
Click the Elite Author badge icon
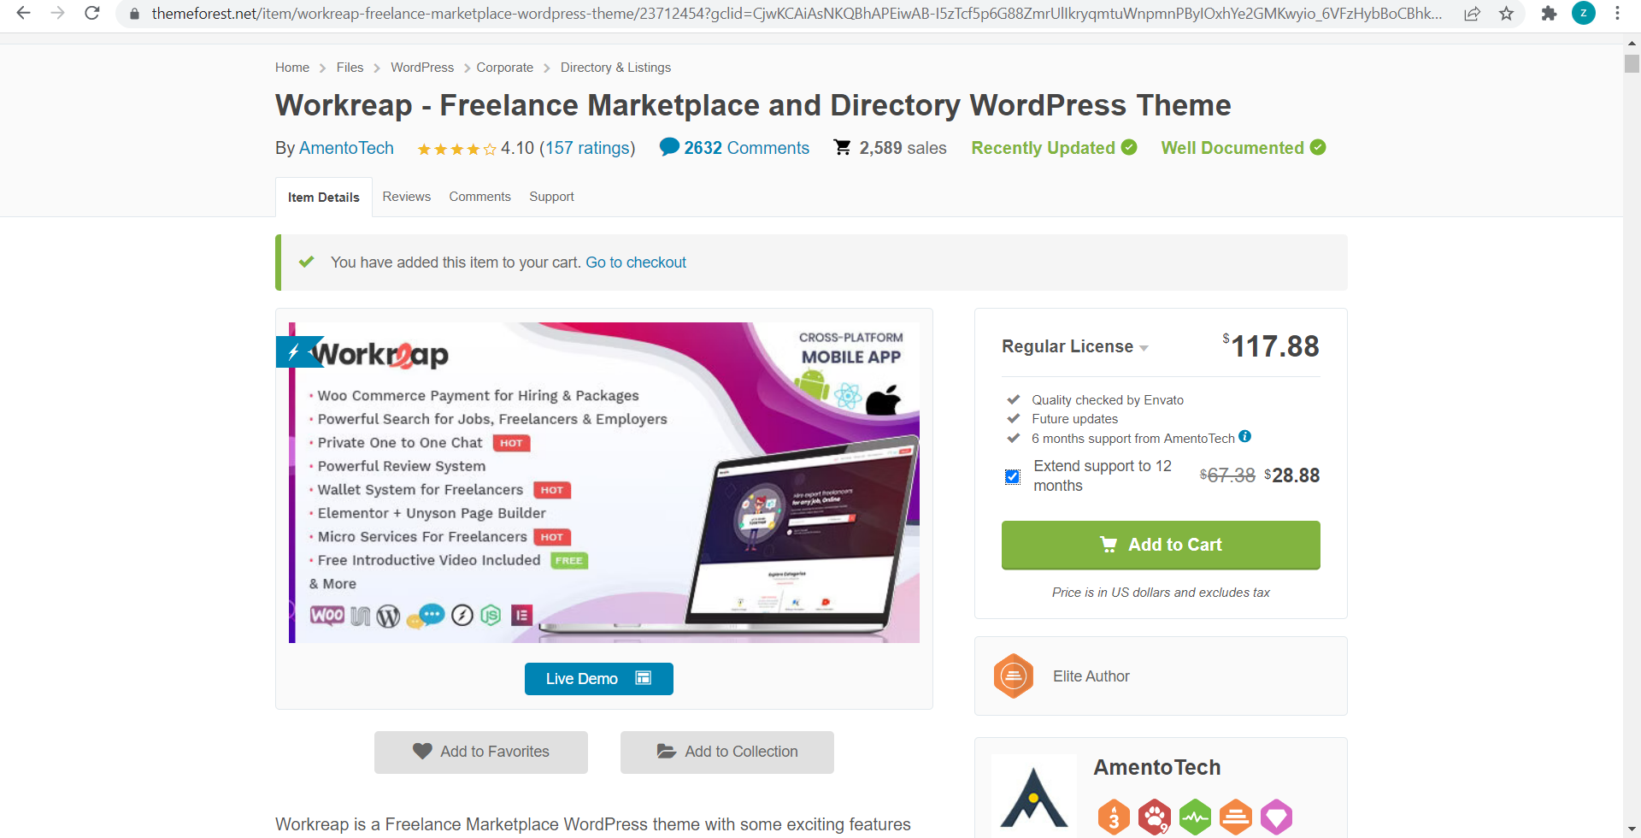1014,676
